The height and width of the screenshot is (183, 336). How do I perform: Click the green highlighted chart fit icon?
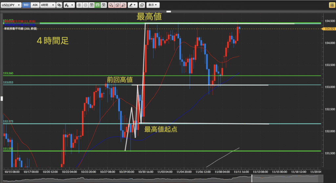(97, 5)
